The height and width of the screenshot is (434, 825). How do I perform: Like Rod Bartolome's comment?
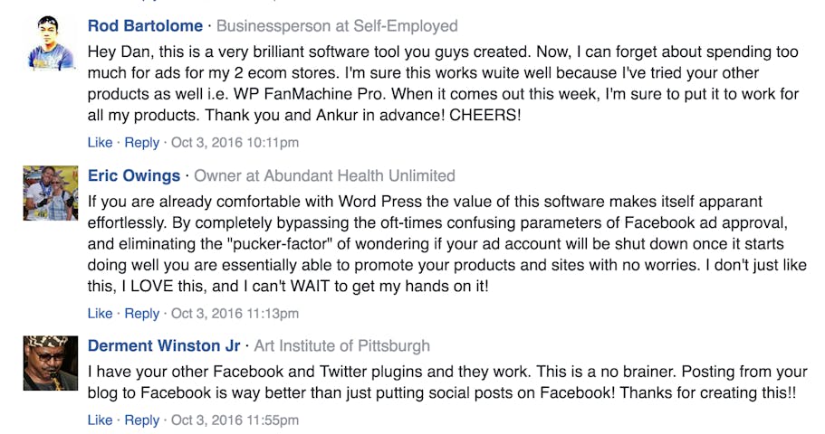100,143
